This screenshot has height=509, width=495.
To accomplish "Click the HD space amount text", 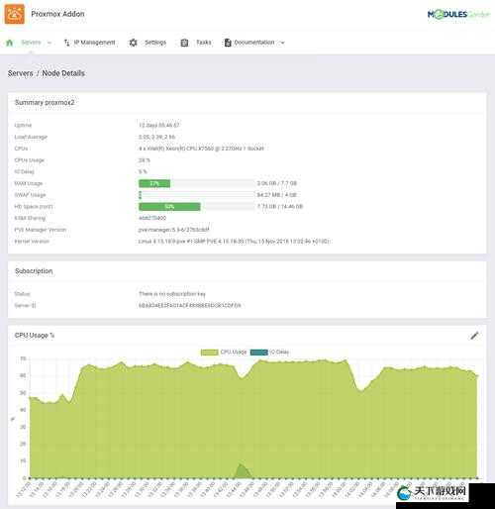I will [x=280, y=207].
